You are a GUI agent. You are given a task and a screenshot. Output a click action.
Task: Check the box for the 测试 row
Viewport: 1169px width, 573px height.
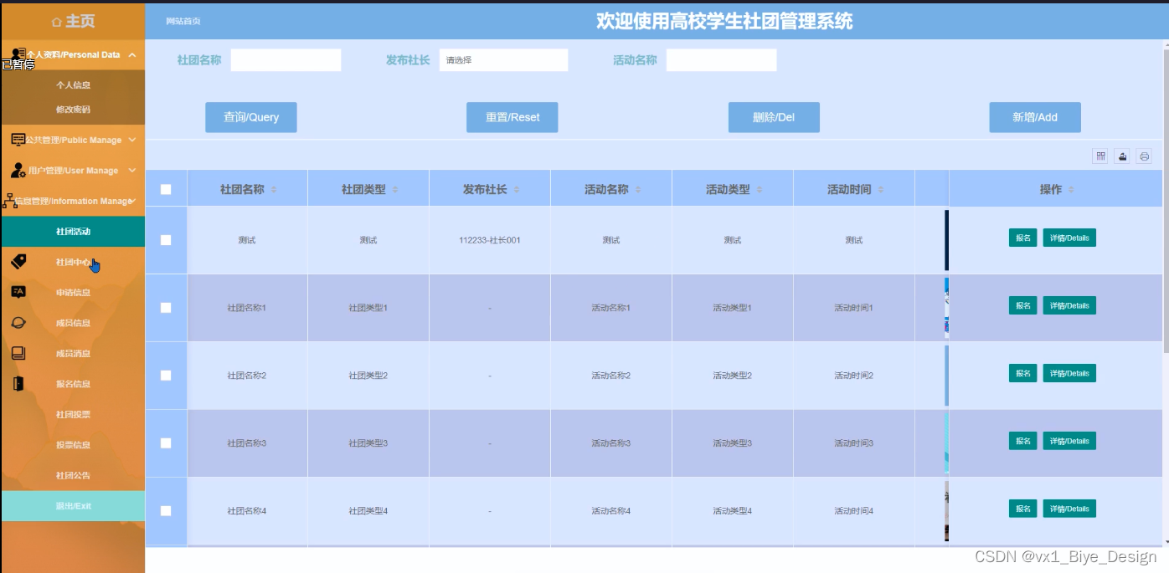(x=166, y=240)
